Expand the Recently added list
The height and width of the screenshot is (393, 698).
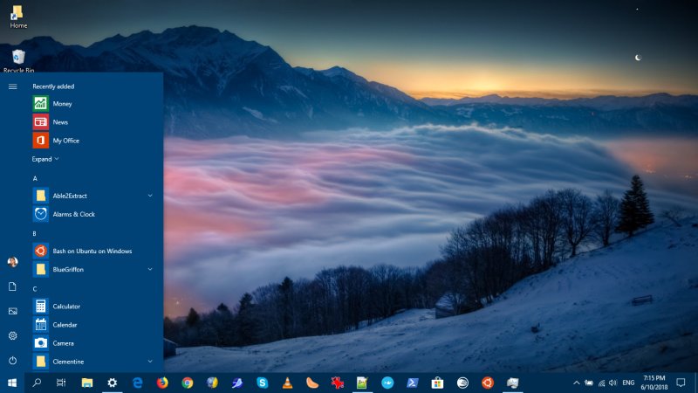coord(45,159)
